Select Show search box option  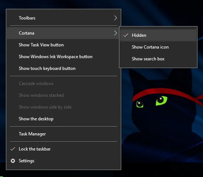[x=158, y=59]
